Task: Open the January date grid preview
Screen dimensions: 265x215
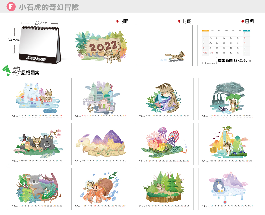Action: (226, 43)
